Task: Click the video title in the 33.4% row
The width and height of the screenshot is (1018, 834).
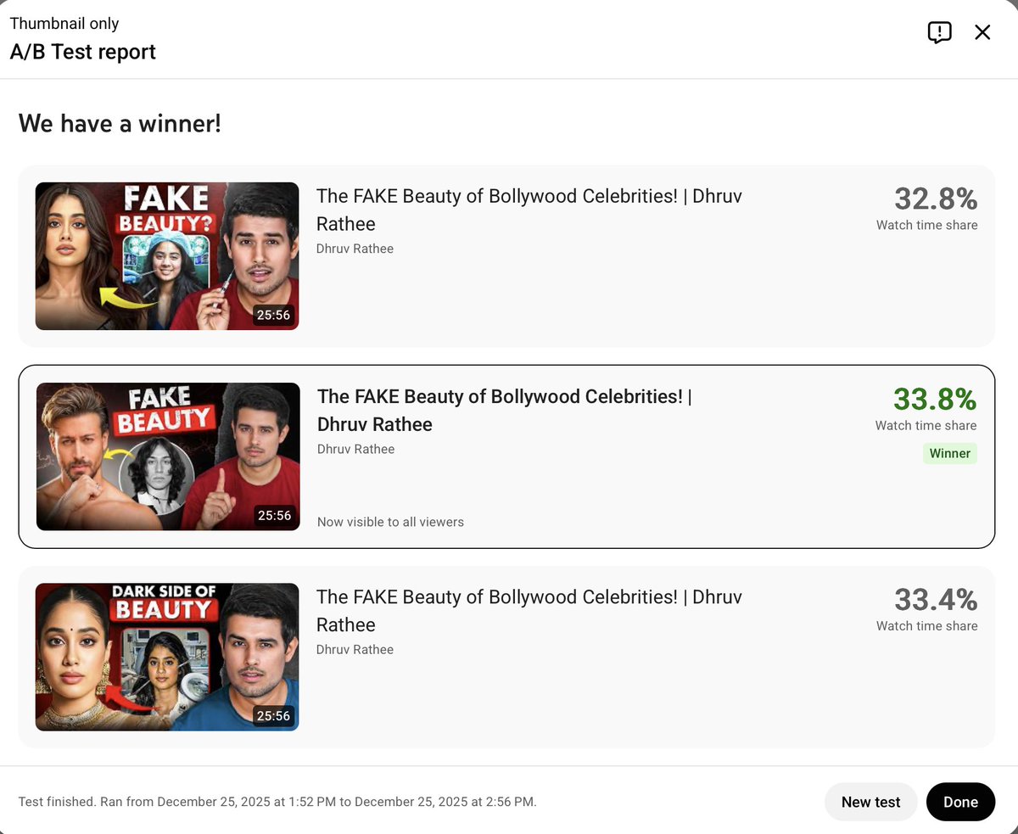Action: 529,610
